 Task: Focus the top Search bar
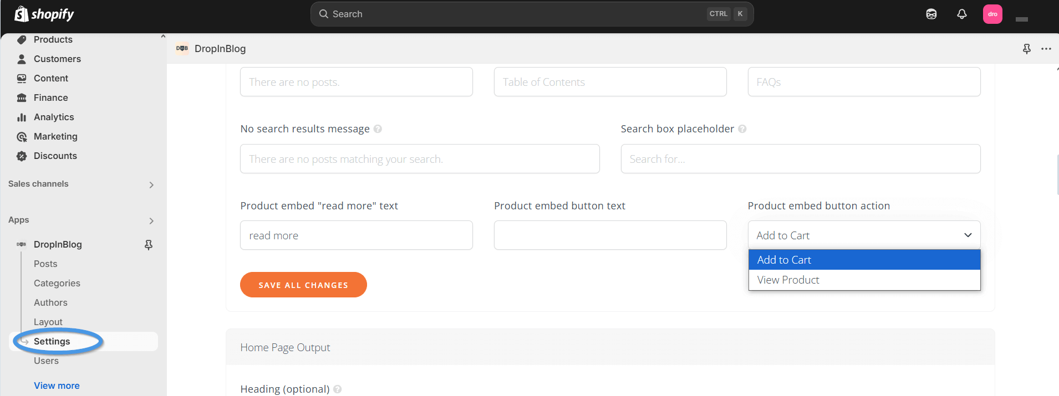point(532,14)
